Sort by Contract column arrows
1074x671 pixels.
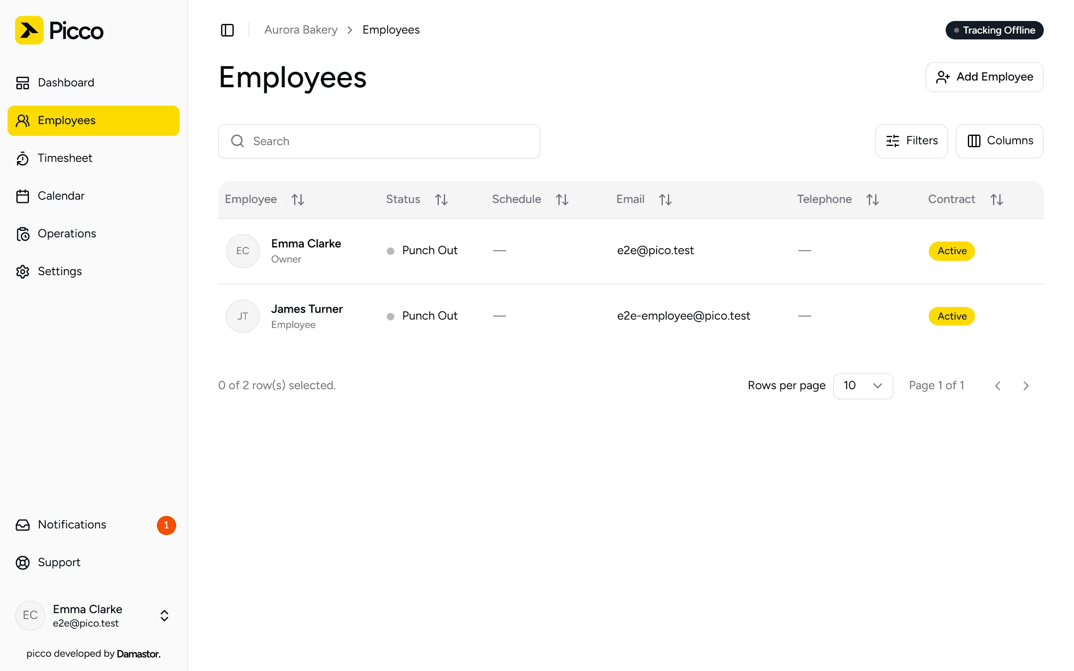[x=997, y=199]
